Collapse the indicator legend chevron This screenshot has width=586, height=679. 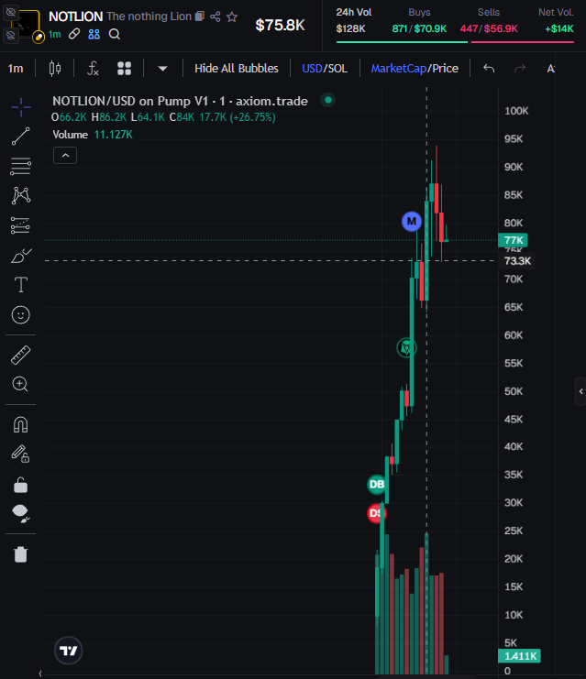tap(65, 156)
